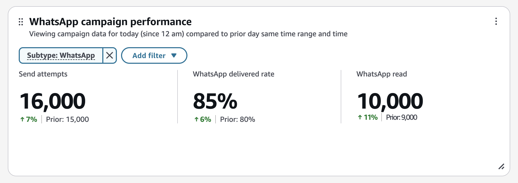Click the upward trend arrow beside 7%
This screenshot has width=518, height=183.
point(22,119)
